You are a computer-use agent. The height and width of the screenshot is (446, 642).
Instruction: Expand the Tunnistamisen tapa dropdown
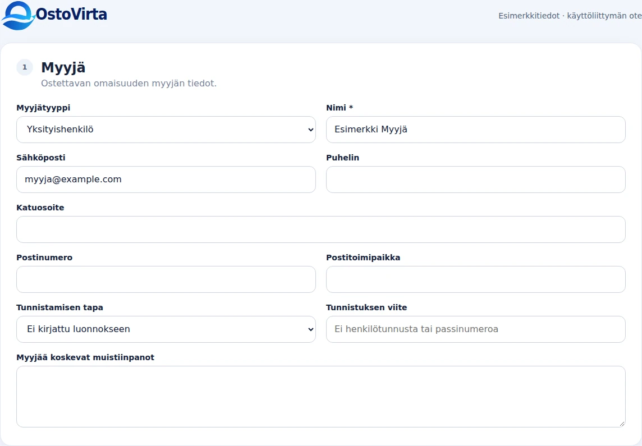pyautogui.click(x=166, y=329)
